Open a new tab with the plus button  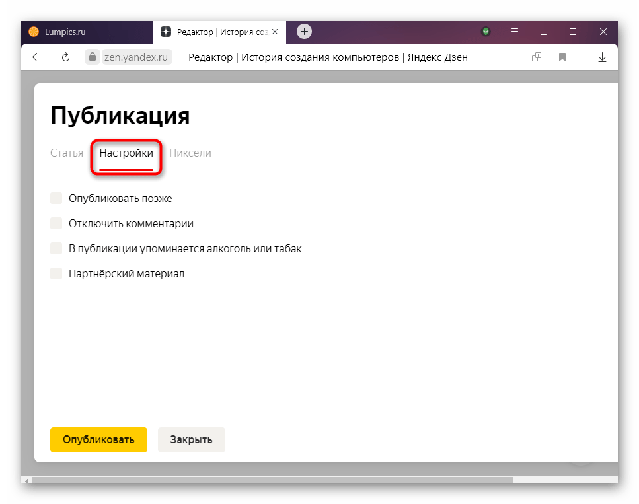(x=304, y=31)
